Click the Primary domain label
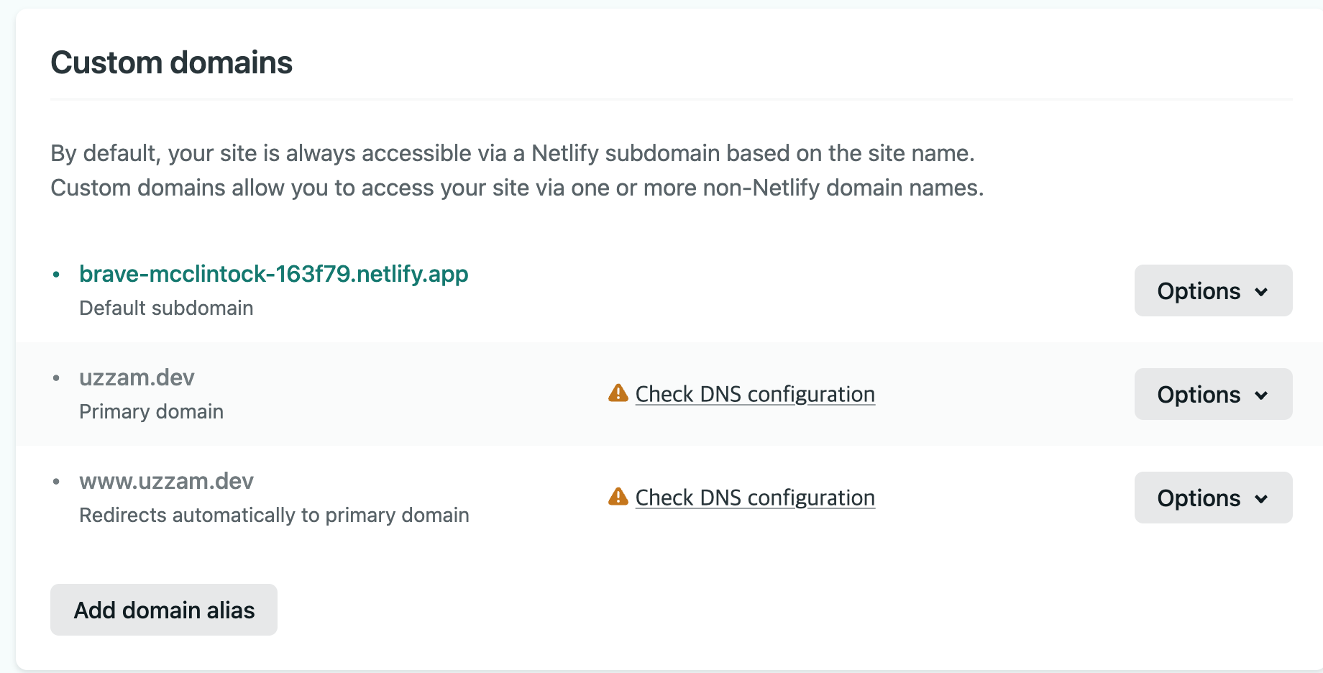This screenshot has height=673, width=1323. [151, 411]
